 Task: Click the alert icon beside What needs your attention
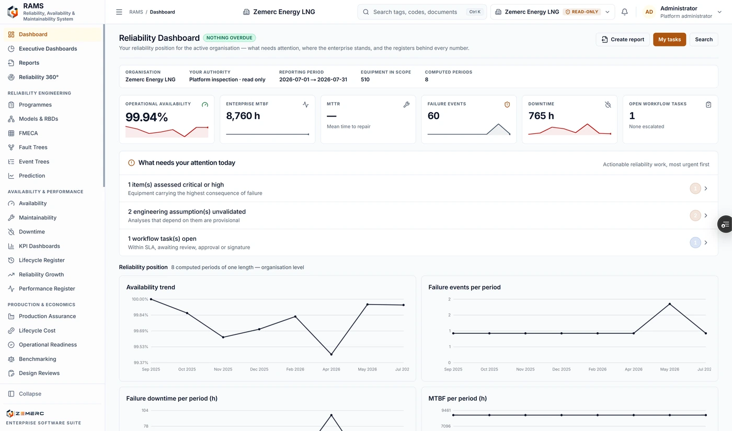tap(132, 163)
